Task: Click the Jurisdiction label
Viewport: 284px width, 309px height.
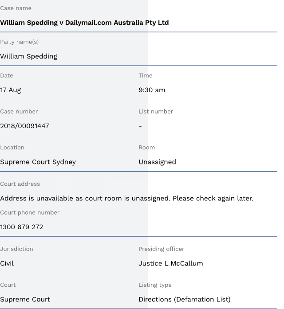Action: pyautogui.click(x=16, y=249)
